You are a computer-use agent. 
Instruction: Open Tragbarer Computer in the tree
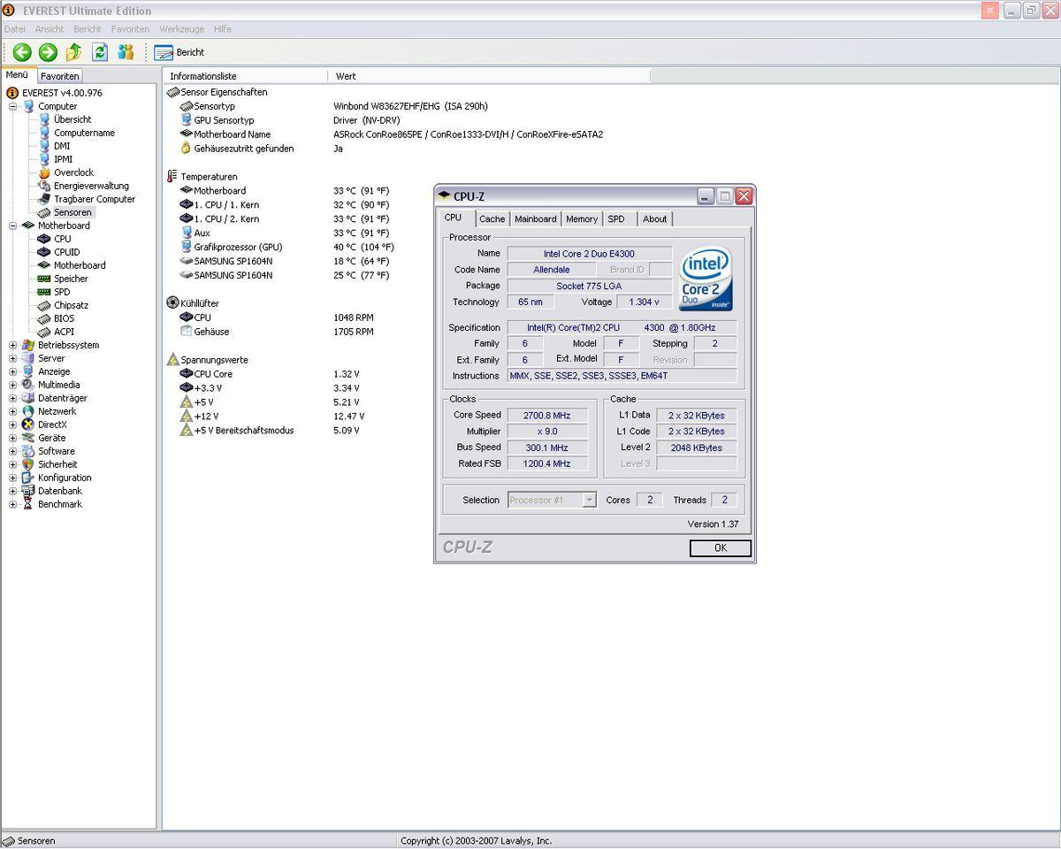[x=94, y=199]
